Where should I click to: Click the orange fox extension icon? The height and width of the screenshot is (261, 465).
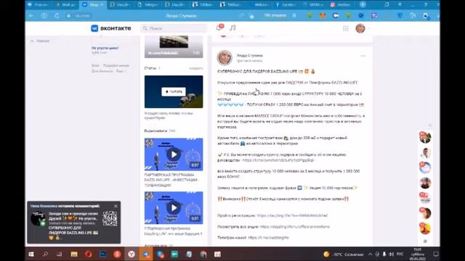[323, 16]
